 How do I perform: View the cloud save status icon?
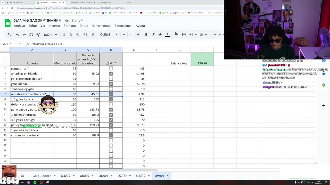[x=81, y=21]
